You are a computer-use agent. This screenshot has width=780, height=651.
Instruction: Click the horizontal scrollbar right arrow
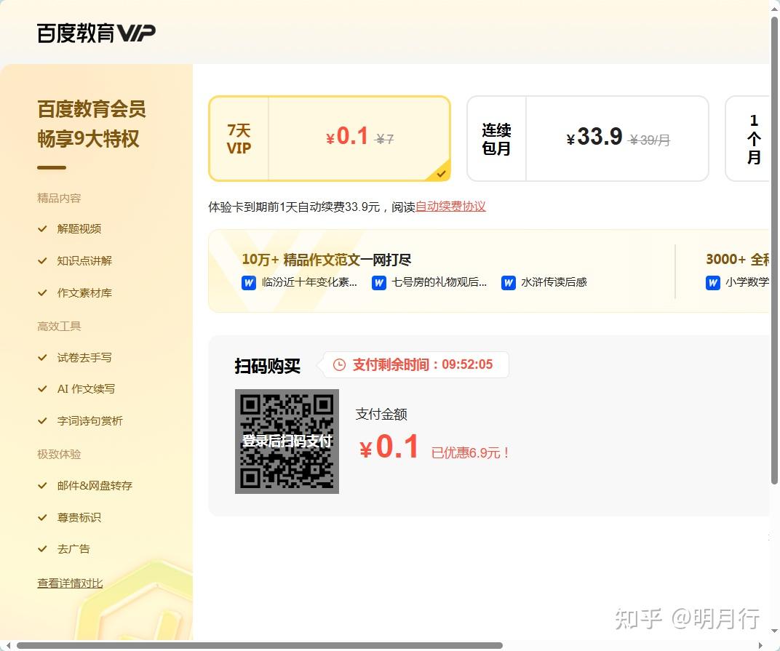coord(760,645)
